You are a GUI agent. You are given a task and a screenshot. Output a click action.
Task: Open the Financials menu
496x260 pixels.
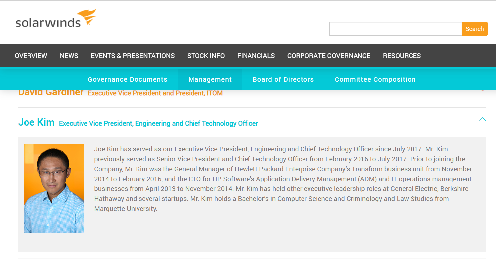click(256, 56)
